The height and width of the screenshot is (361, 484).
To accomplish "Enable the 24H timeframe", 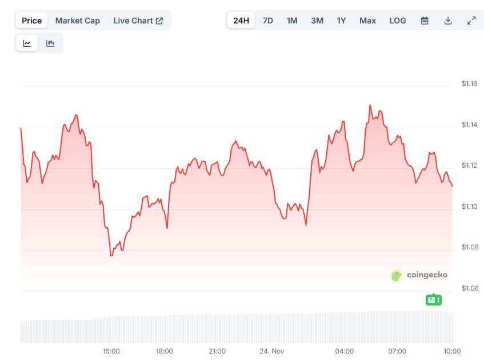I will (x=241, y=20).
